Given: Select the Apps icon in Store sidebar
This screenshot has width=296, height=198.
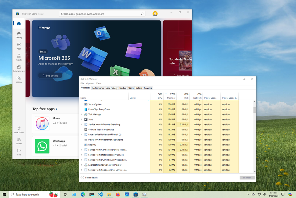Looking at the screenshot, I should pyautogui.click(x=19, y=46).
